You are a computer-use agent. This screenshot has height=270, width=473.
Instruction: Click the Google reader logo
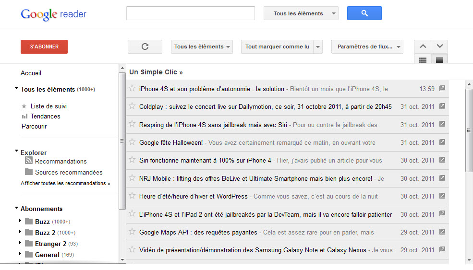click(53, 14)
